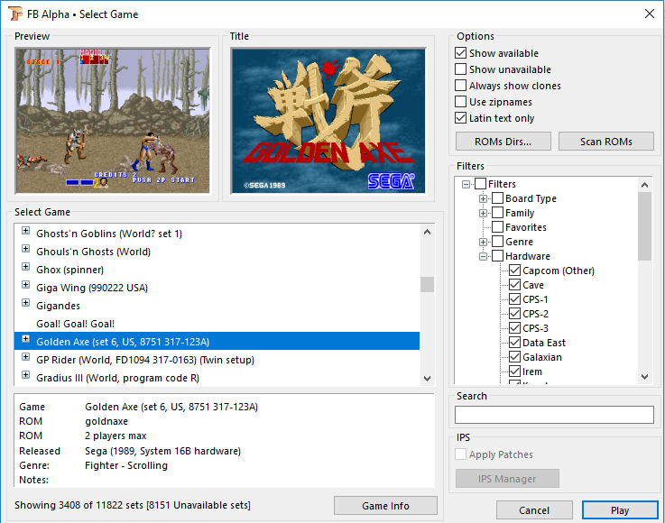Uncheck the CPS-1 hardware filter
Viewport: 665px width, 523px height.
(x=515, y=299)
